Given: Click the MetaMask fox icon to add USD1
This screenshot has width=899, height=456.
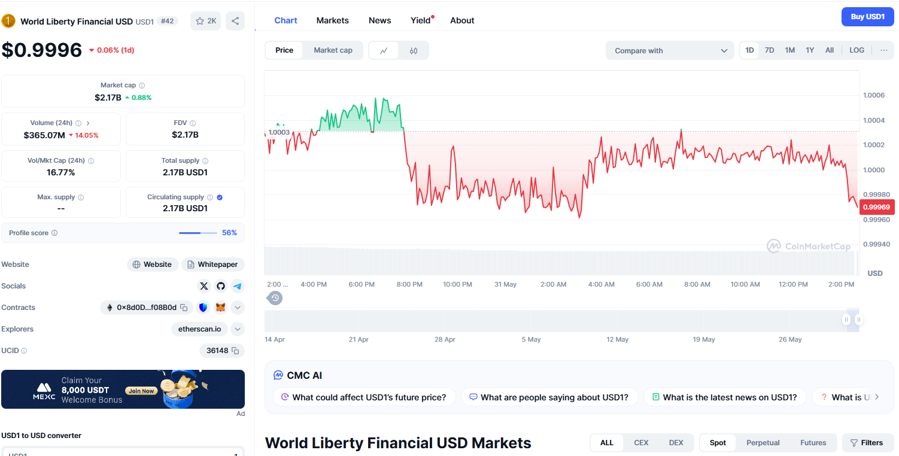Looking at the screenshot, I should [220, 307].
